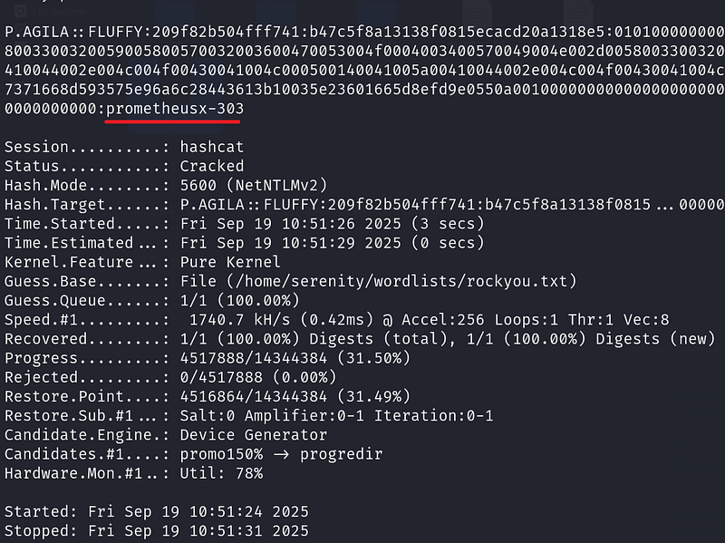725x543 pixels.
Task: Click the Speed 1740.7 kH/s value
Action: [239, 320]
